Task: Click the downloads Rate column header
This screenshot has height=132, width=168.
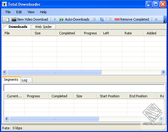Action: click(x=133, y=33)
